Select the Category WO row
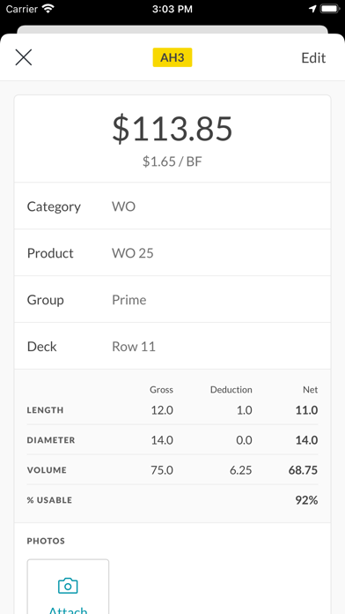This screenshot has height=614, width=345. 172,206
